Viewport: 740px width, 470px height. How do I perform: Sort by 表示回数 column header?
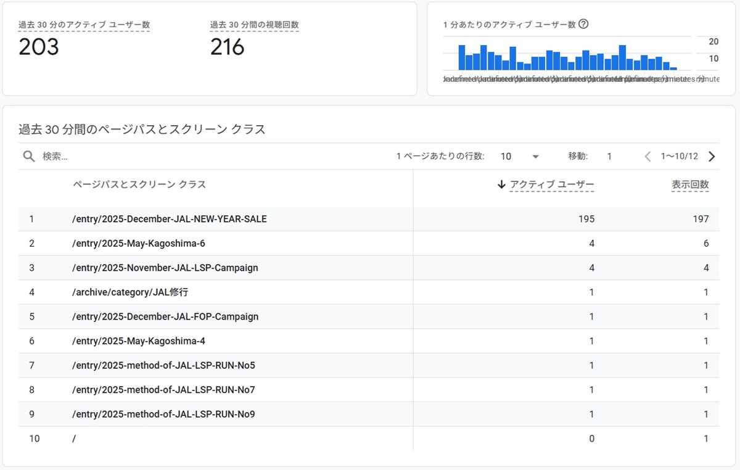(x=690, y=184)
